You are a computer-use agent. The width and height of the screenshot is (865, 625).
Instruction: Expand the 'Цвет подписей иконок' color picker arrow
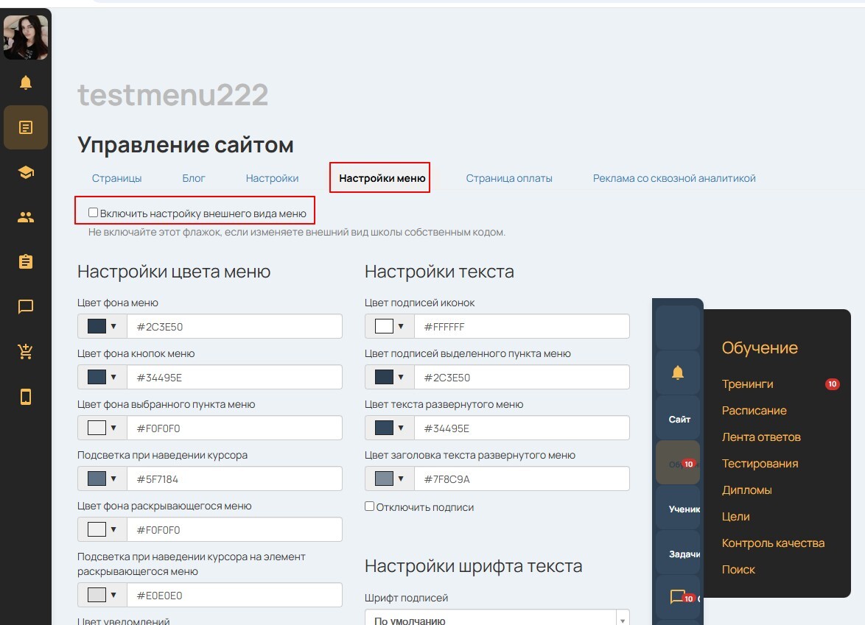point(401,326)
